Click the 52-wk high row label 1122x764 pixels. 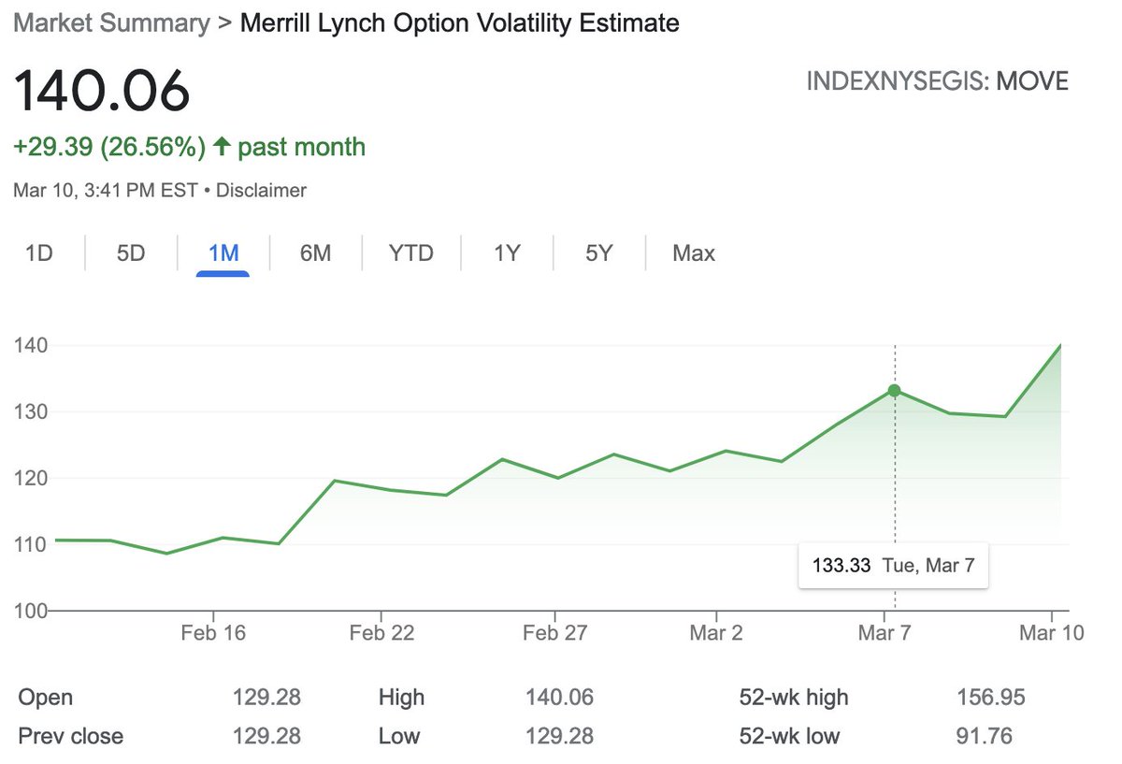click(x=794, y=699)
